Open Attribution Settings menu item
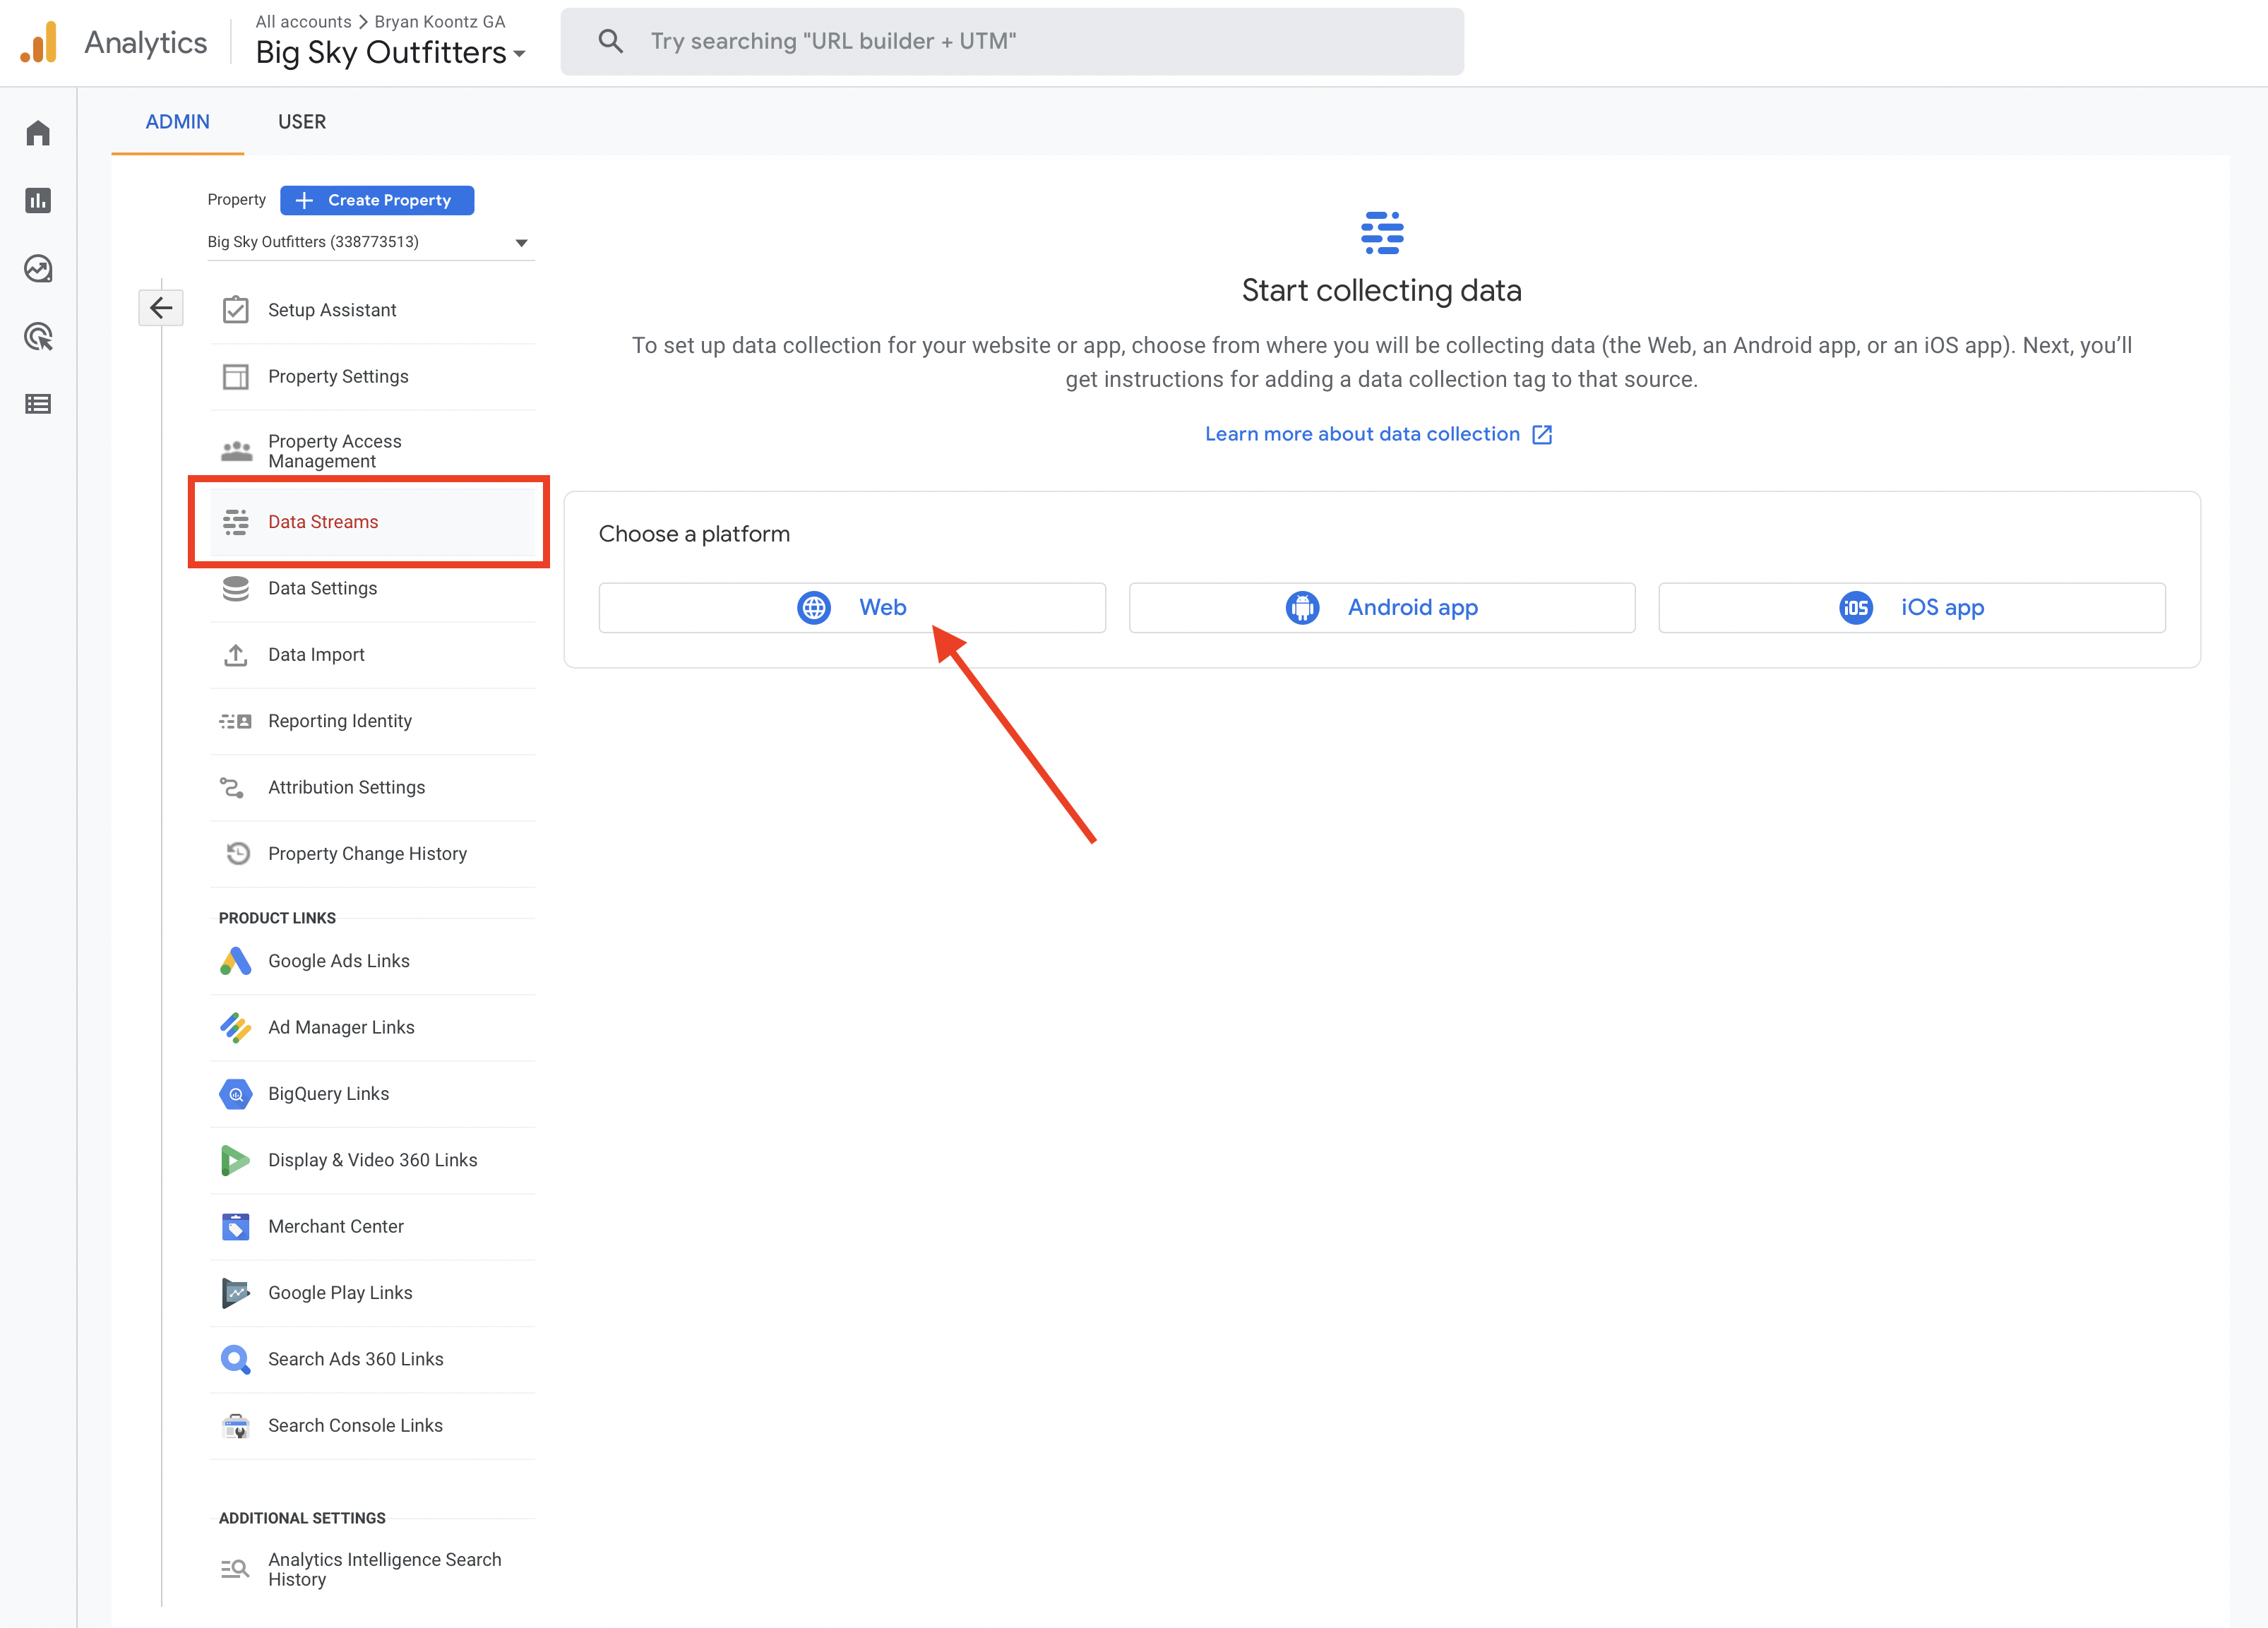This screenshot has height=1628, width=2268. tap(372, 788)
